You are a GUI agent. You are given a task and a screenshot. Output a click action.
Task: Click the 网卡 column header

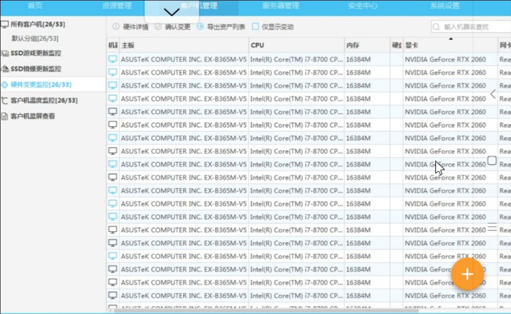tap(505, 45)
